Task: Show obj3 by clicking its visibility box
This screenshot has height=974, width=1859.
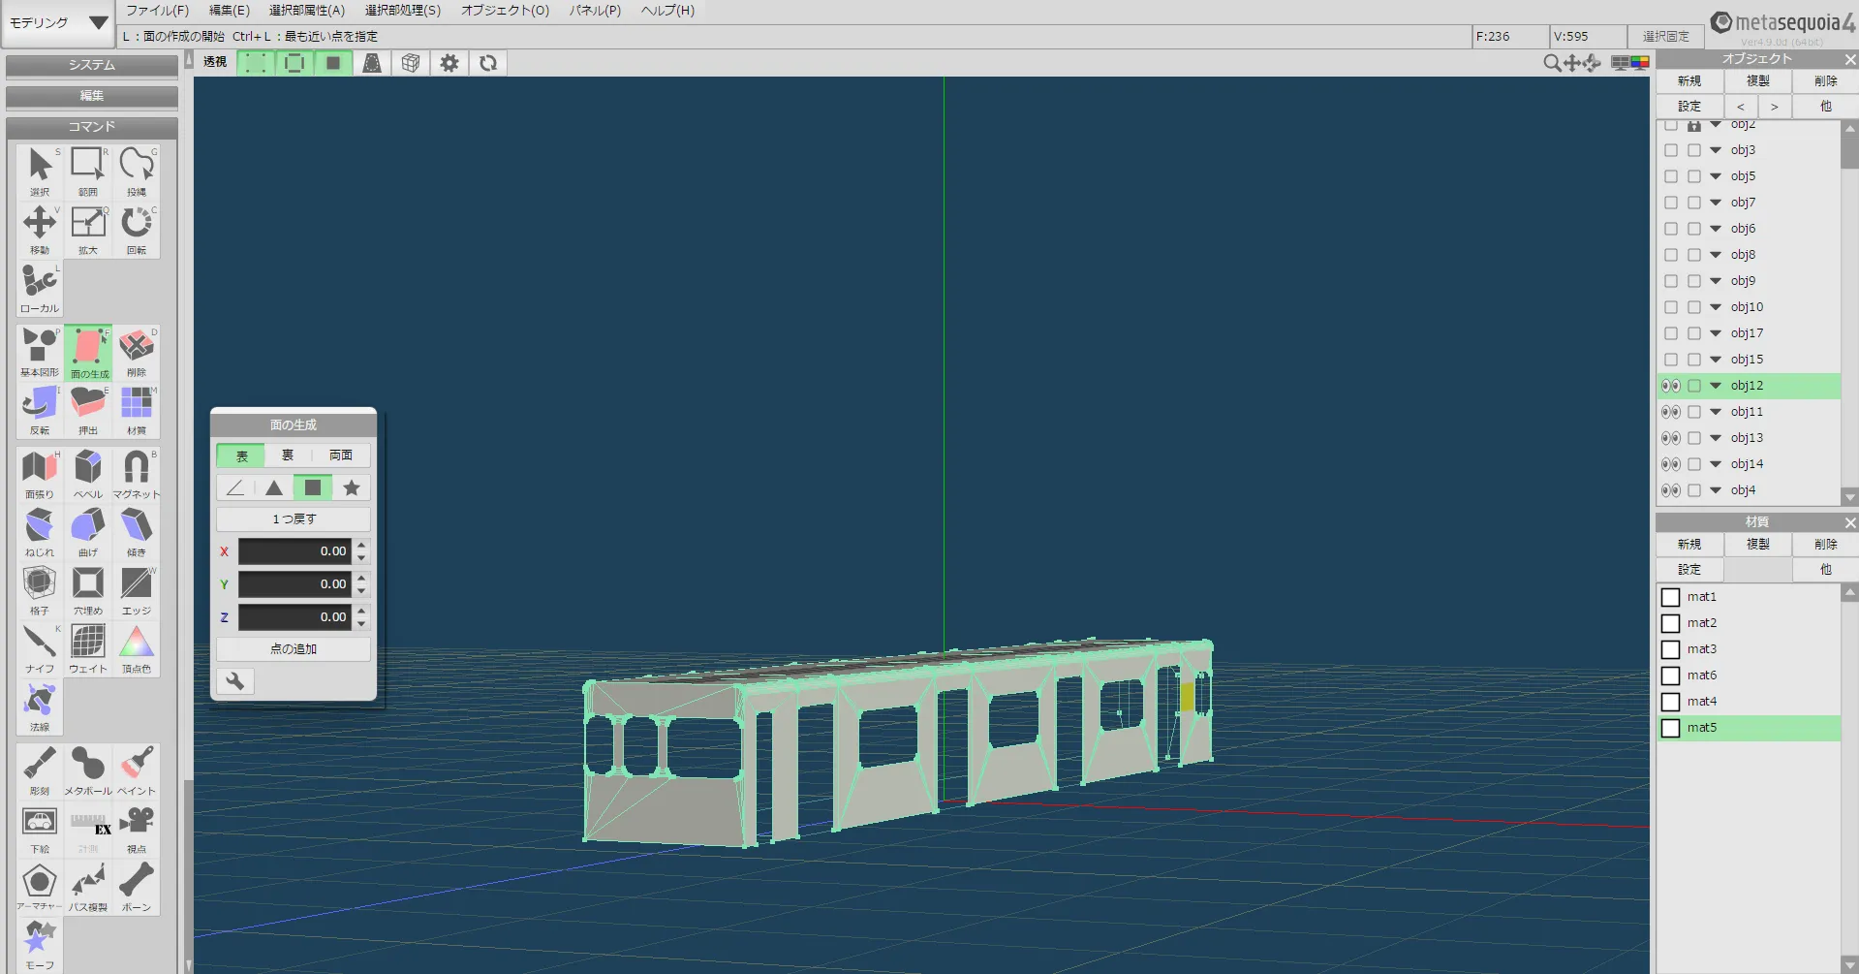Action: click(x=1671, y=150)
